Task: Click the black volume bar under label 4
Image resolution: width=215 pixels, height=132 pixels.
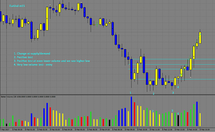Action: tap(178, 121)
